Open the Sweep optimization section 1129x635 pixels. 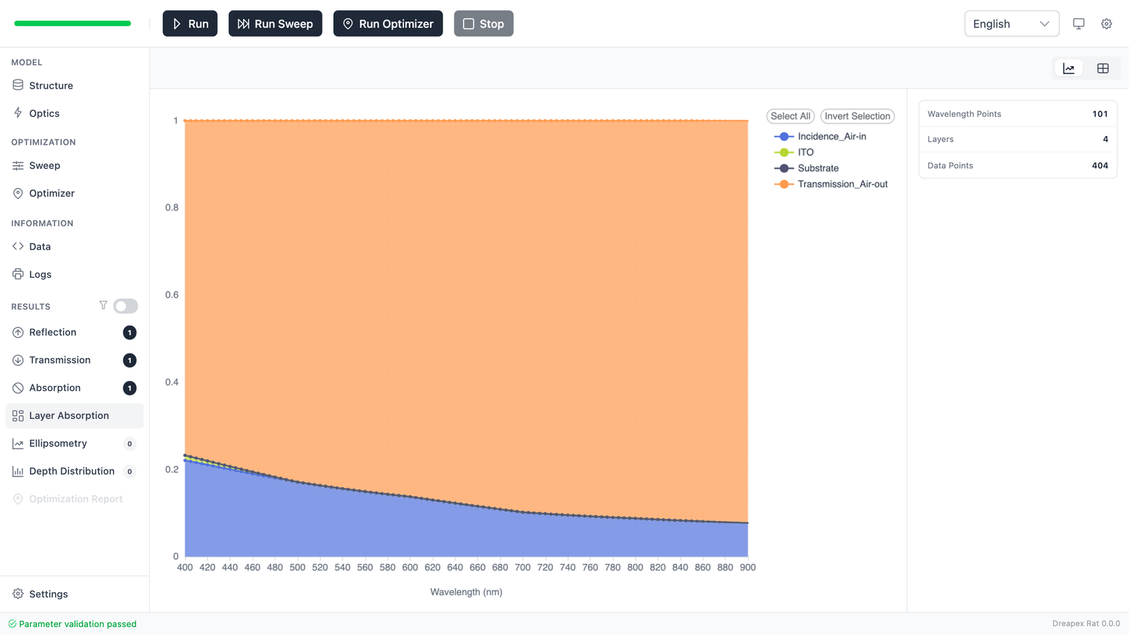(45, 165)
